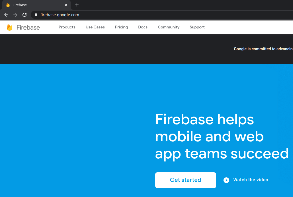The height and width of the screenshot is (197, 293).
Task: Click the browser back arrow
Action: click(x=6, y=15)
